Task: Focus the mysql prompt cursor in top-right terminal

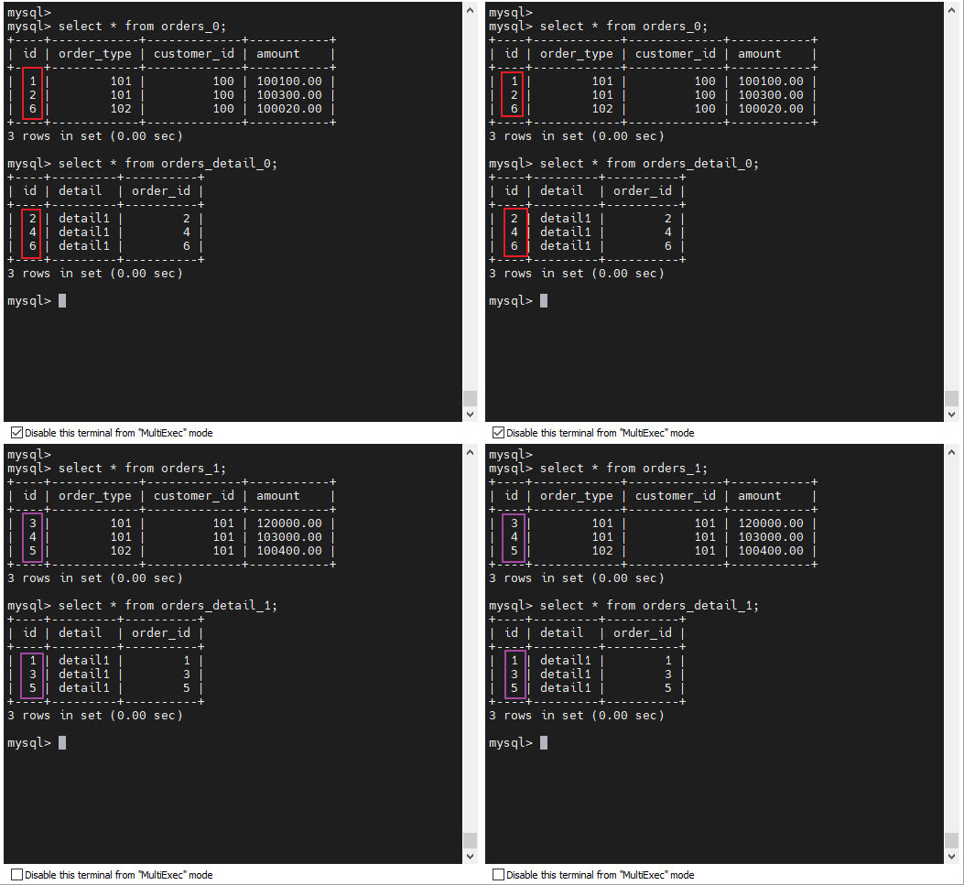Action: pos(544,301)
